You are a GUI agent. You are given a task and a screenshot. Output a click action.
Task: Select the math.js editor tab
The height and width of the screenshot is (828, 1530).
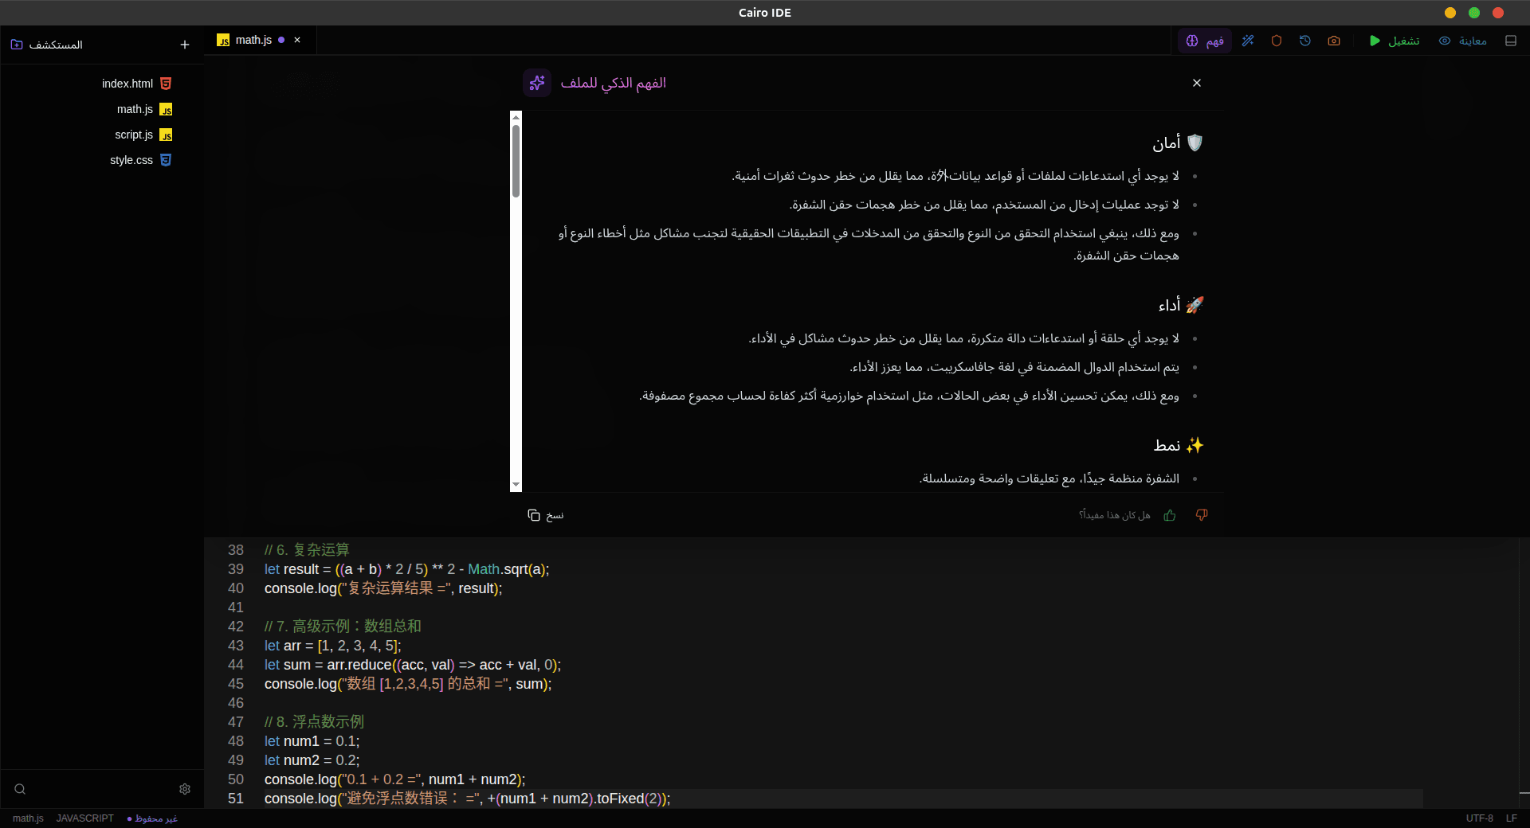pos(253,40)
